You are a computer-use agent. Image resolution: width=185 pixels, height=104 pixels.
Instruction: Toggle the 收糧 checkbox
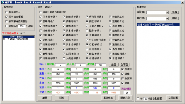pos(123,83)
